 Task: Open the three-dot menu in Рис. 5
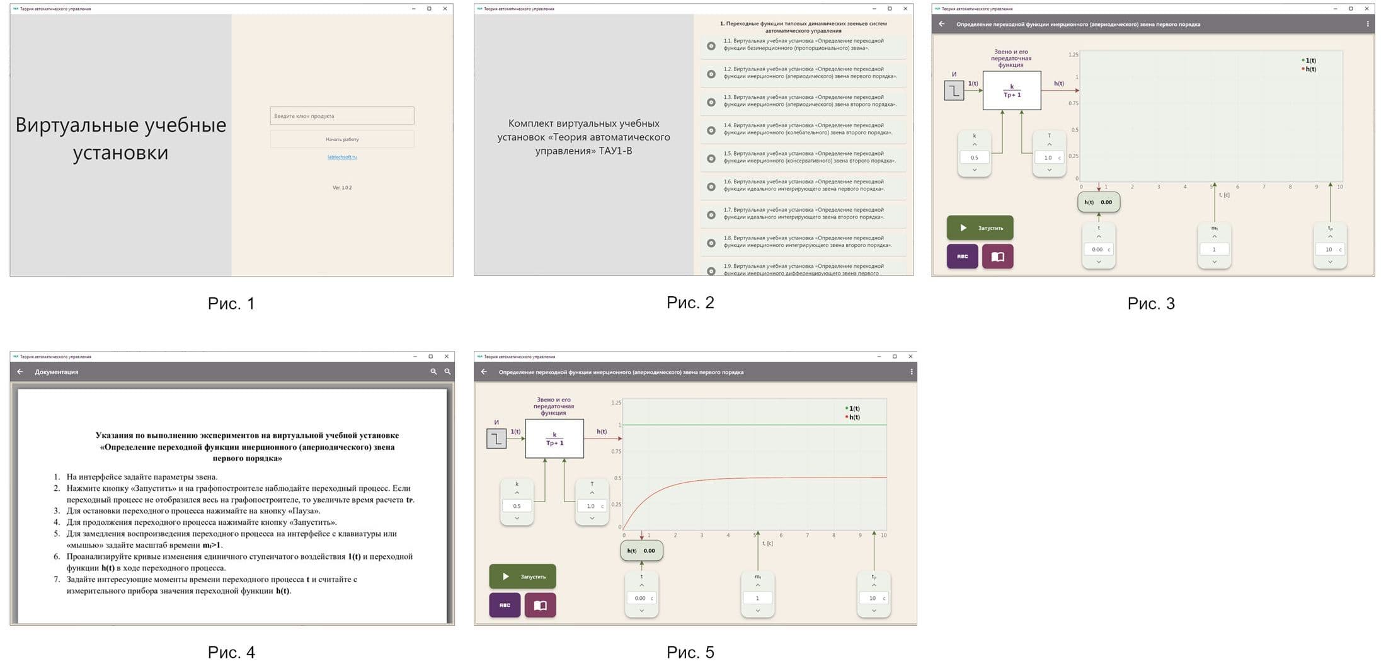click(x=911, y=372)
